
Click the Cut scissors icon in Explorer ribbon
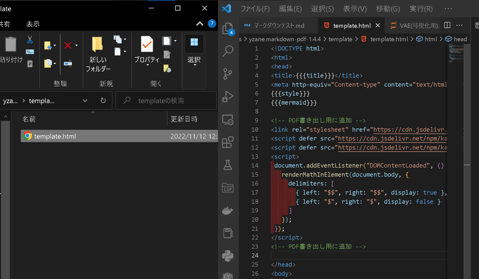pyautogui.click(x=29, y=40)
